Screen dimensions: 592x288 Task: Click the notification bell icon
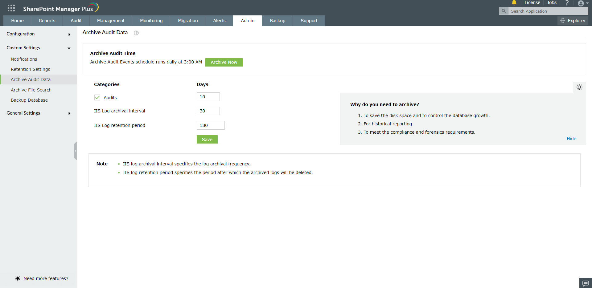click(x=514, y=3)
